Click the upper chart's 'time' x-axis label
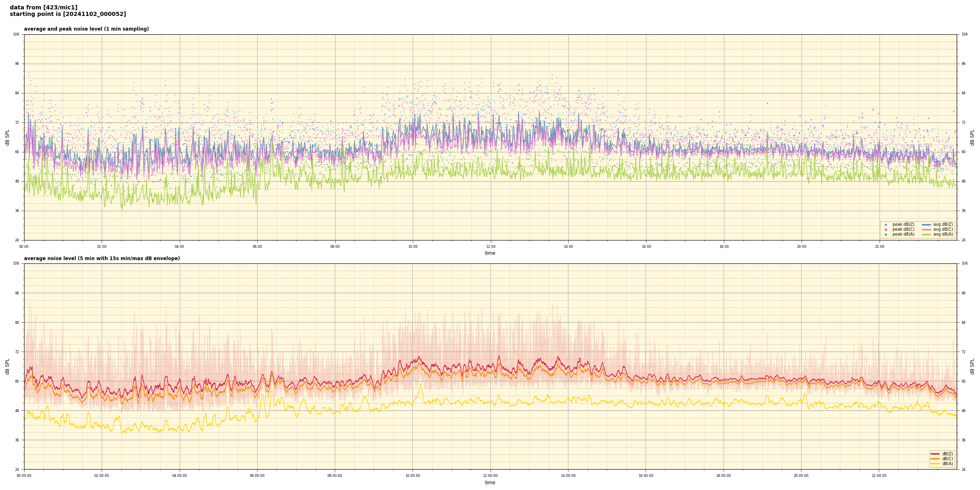Image resolution: width=980 pixels, height=490 pixels. (490, 253)
